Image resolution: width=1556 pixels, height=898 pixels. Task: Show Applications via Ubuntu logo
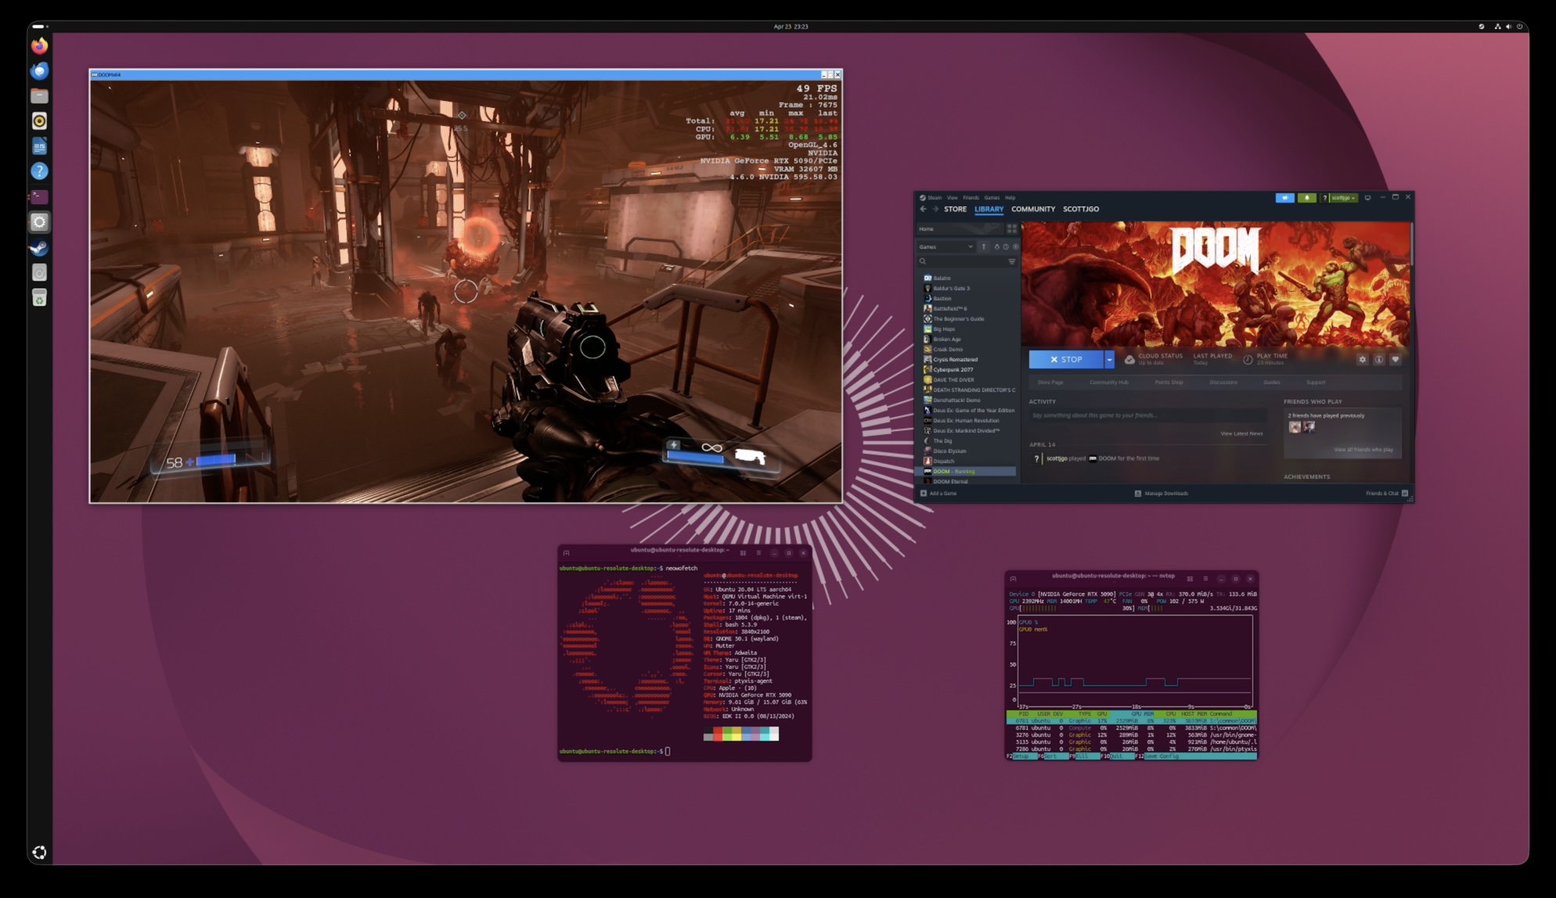click(x=39, y=852)
